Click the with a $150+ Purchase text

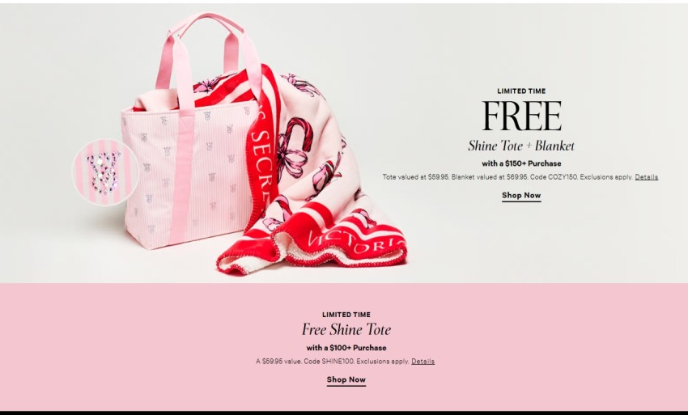click(521, 163)
